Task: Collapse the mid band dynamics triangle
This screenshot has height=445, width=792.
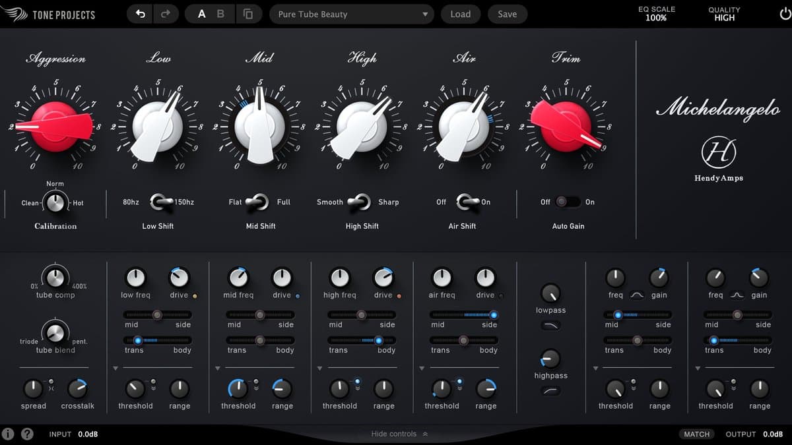Action: coord(218,369)
